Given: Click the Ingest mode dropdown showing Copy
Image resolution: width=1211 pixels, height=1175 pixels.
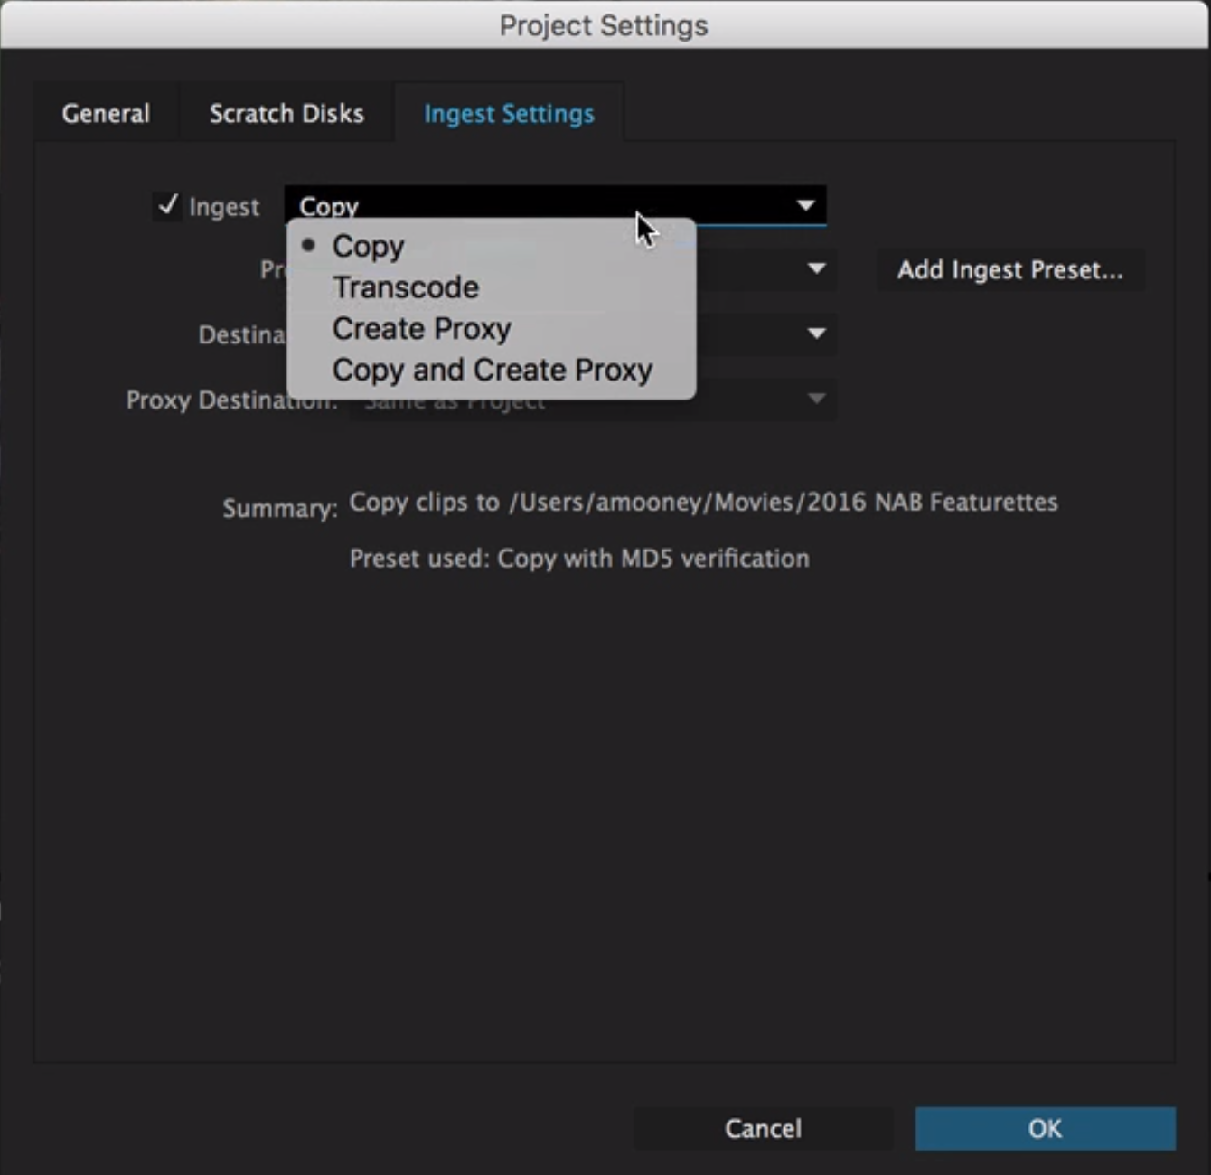Looking at the screenshot, I should pos(555,205).
